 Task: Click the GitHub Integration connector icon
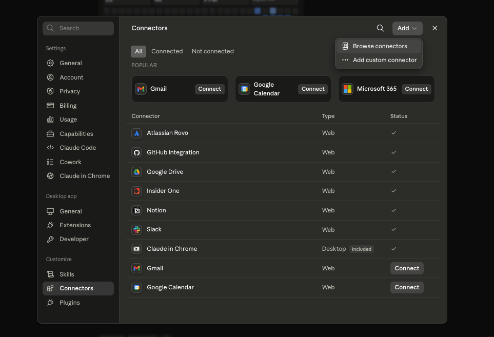[136, 152]
